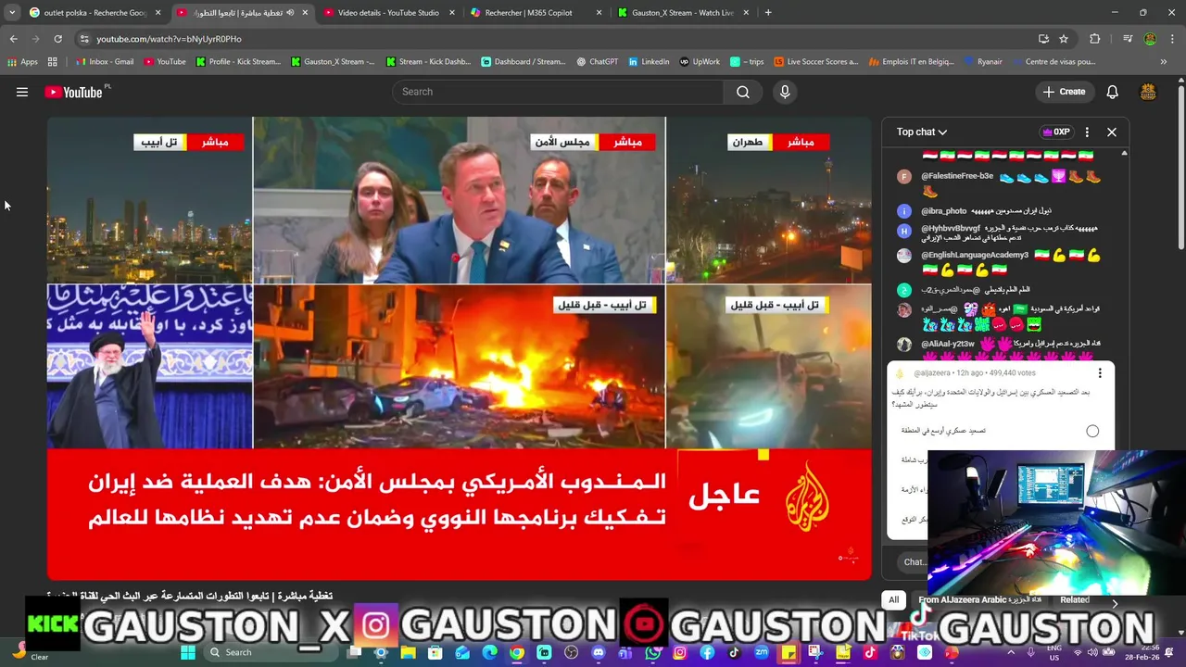The image size is (1186, 667).
Task: Click the @EnglishLanguageAcademy3 chat username
Action: [x=975, y=255]
